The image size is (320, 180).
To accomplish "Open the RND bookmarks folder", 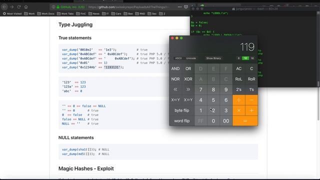I will [140, 13].
